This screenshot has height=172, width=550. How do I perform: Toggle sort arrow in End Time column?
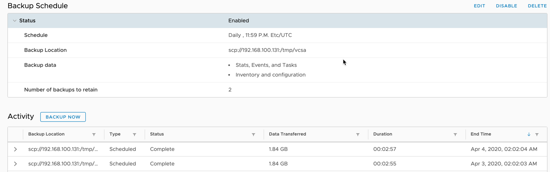pos(529,134)
